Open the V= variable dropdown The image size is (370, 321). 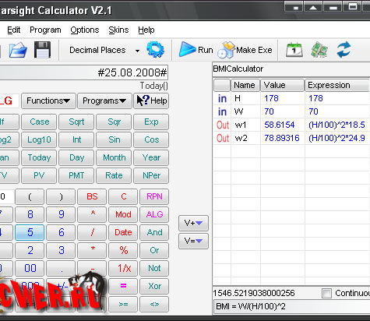point(193,242)
